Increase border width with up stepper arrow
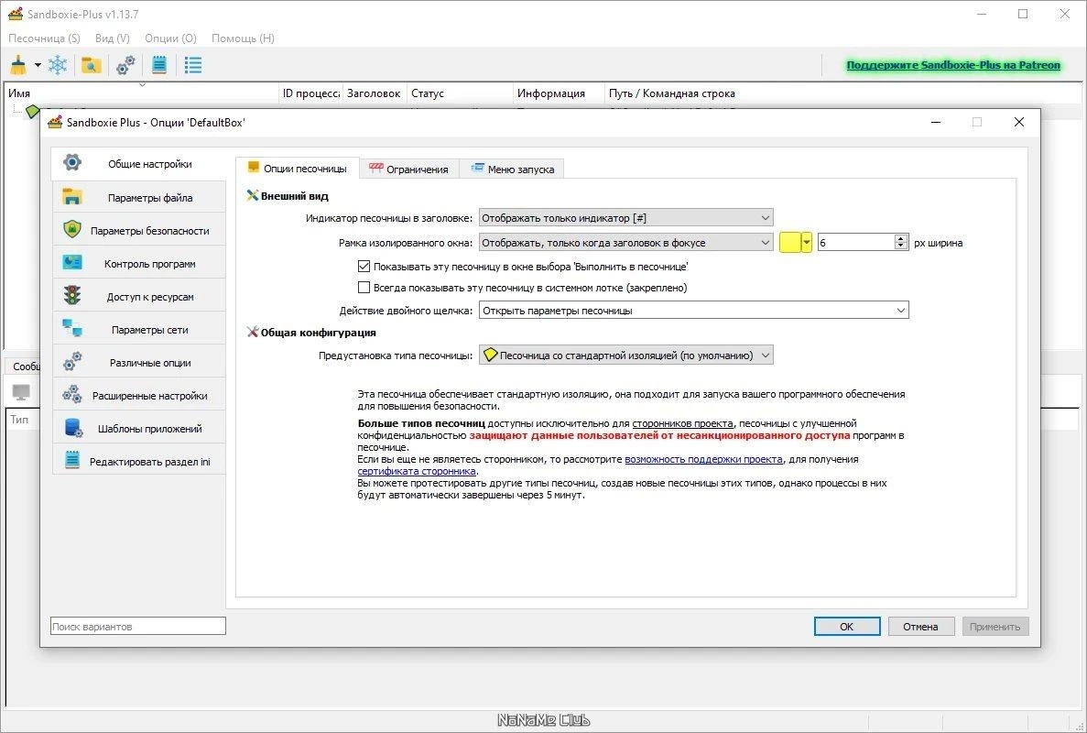 coord(900,238)
